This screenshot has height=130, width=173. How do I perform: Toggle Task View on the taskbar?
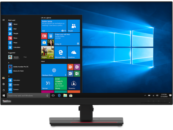tap(53, 96)
